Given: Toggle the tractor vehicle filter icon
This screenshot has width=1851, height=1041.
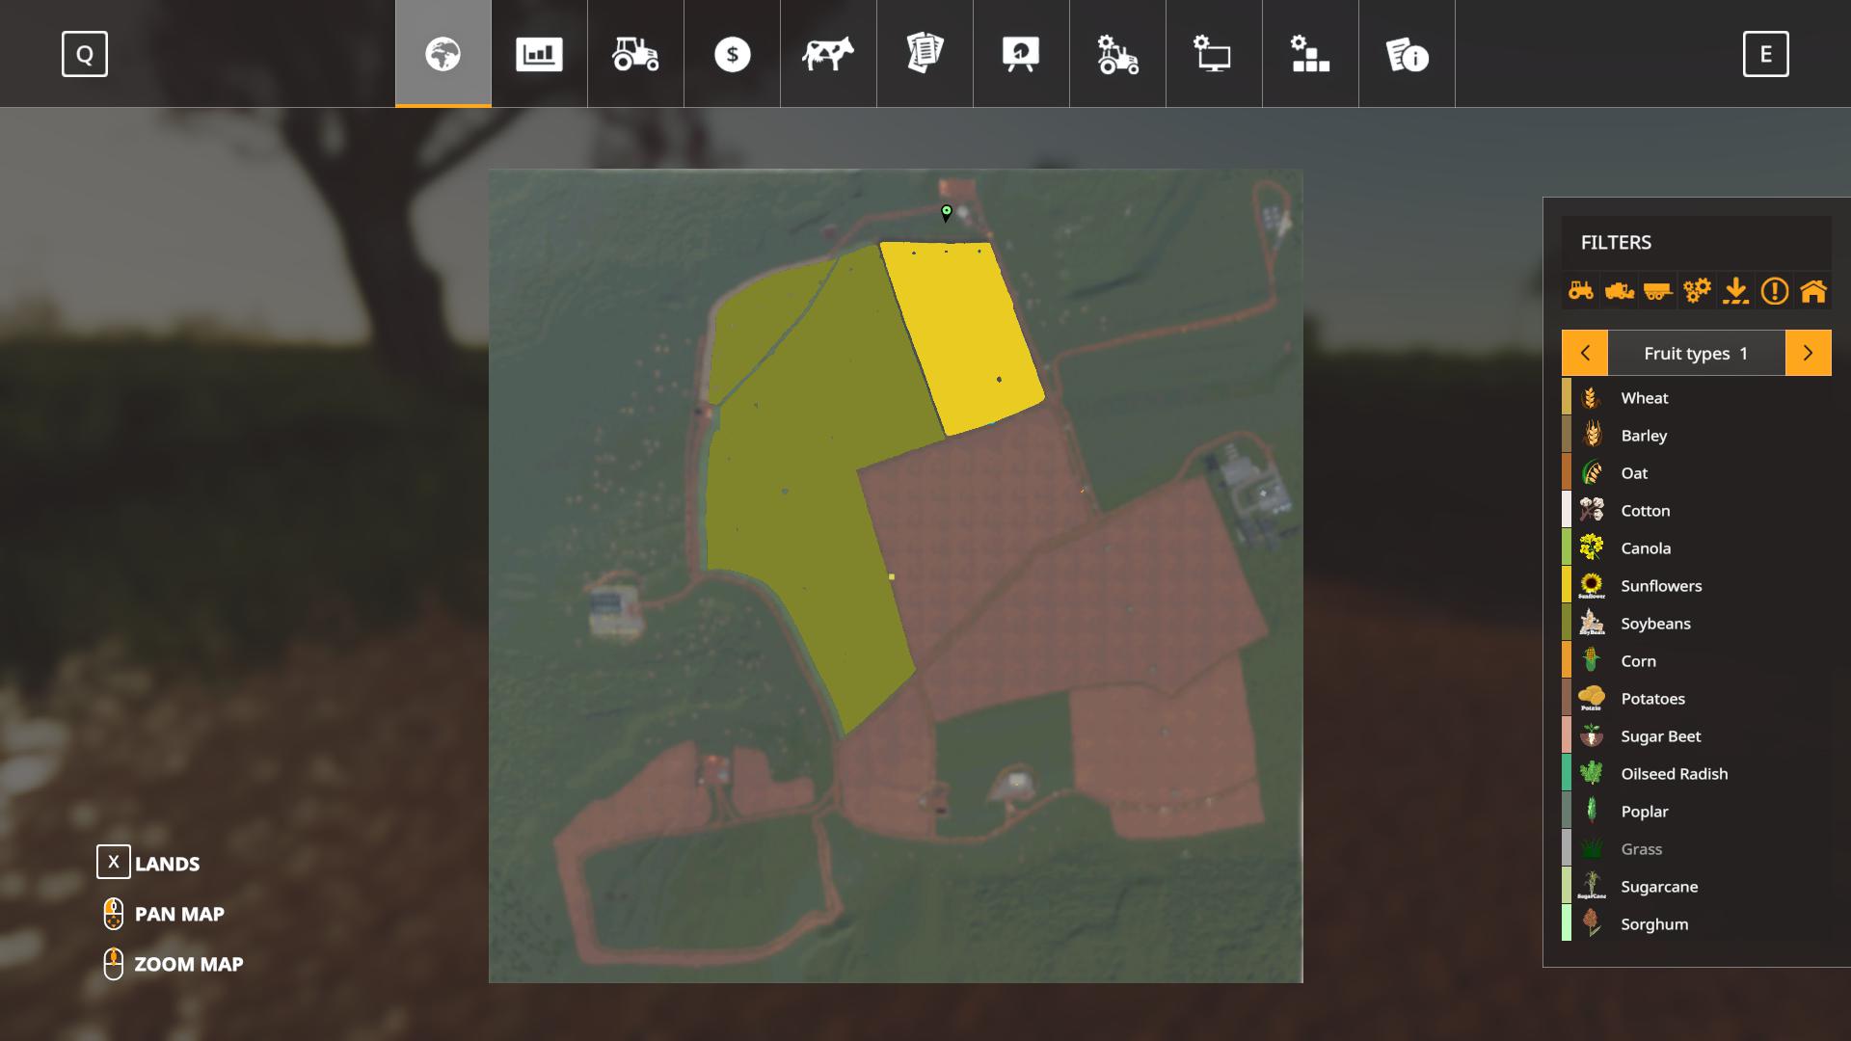Looking at the screenshot, I should coord(1580,290).
